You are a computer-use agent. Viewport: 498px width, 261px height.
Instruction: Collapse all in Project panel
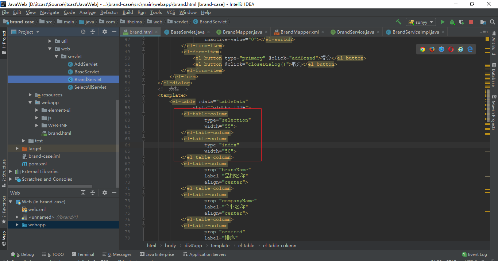click(x=93, y=32)
